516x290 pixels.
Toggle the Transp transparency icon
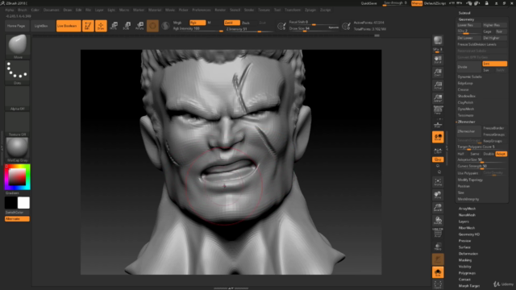pyautogui.click(x=438, y=246)
